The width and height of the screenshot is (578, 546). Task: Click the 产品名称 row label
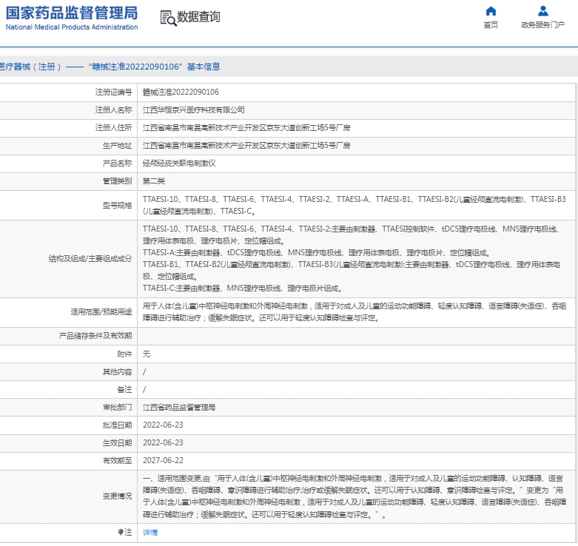coord(117,164)
